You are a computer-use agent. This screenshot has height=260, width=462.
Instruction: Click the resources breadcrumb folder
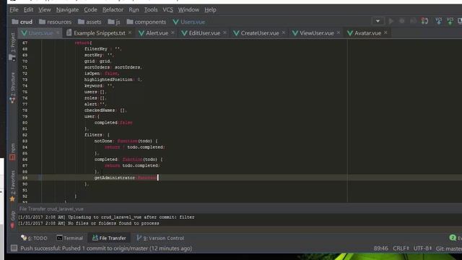click(x=56, y=22)
